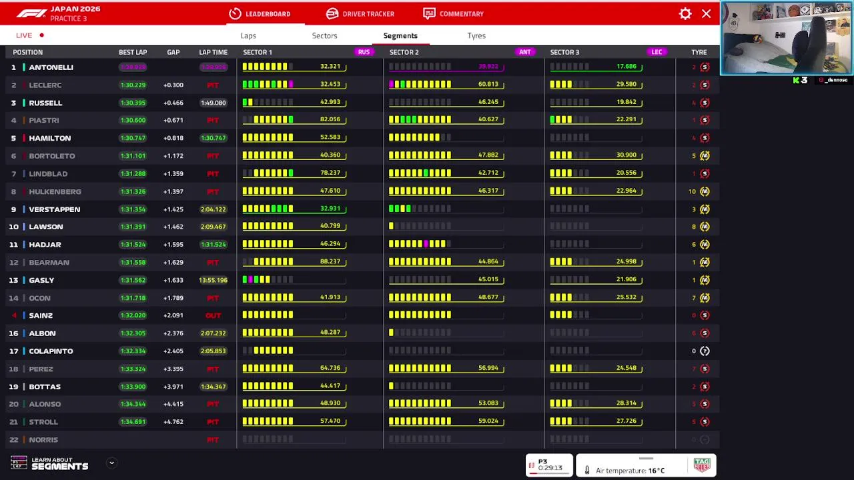Click the Position column header
This screenshot has height=480, width=854.
pyautogui.click(x=27, y=52)
